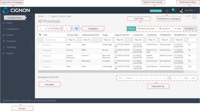The image size is (200, 111).
Task: Go to next page using the right arrow
Action: (72, 29)
